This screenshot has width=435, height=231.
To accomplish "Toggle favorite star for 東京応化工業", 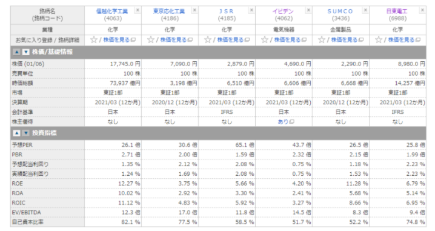I will 151,39.
